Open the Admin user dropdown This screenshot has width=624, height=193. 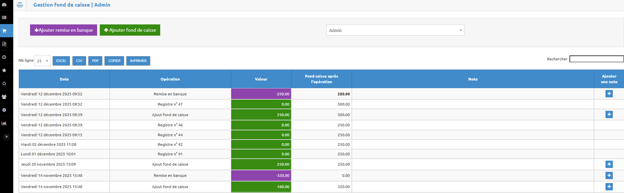[395, 30]
